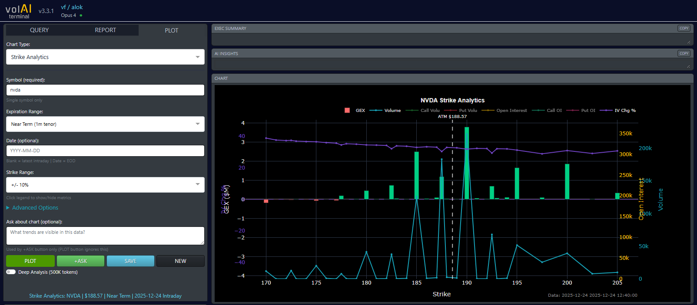Screen dimensions: 697x305
Task: Click the SAVE button
Action: tap(130, 261)
